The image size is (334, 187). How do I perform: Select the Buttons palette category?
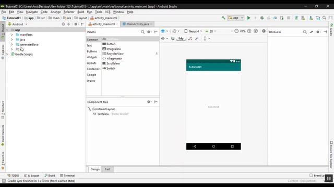tap(92, 51)
